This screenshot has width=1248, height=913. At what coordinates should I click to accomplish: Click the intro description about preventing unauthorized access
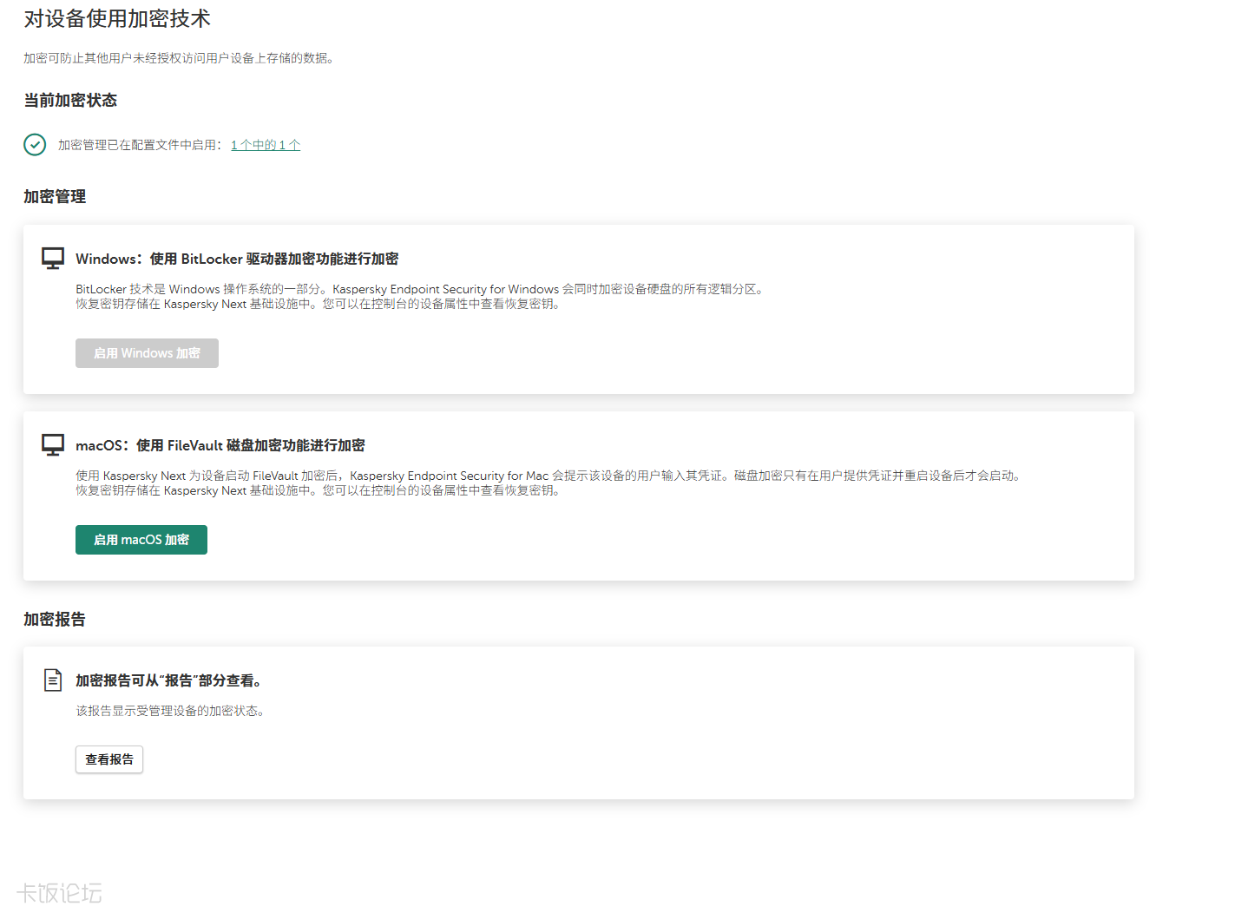point(180,58)
